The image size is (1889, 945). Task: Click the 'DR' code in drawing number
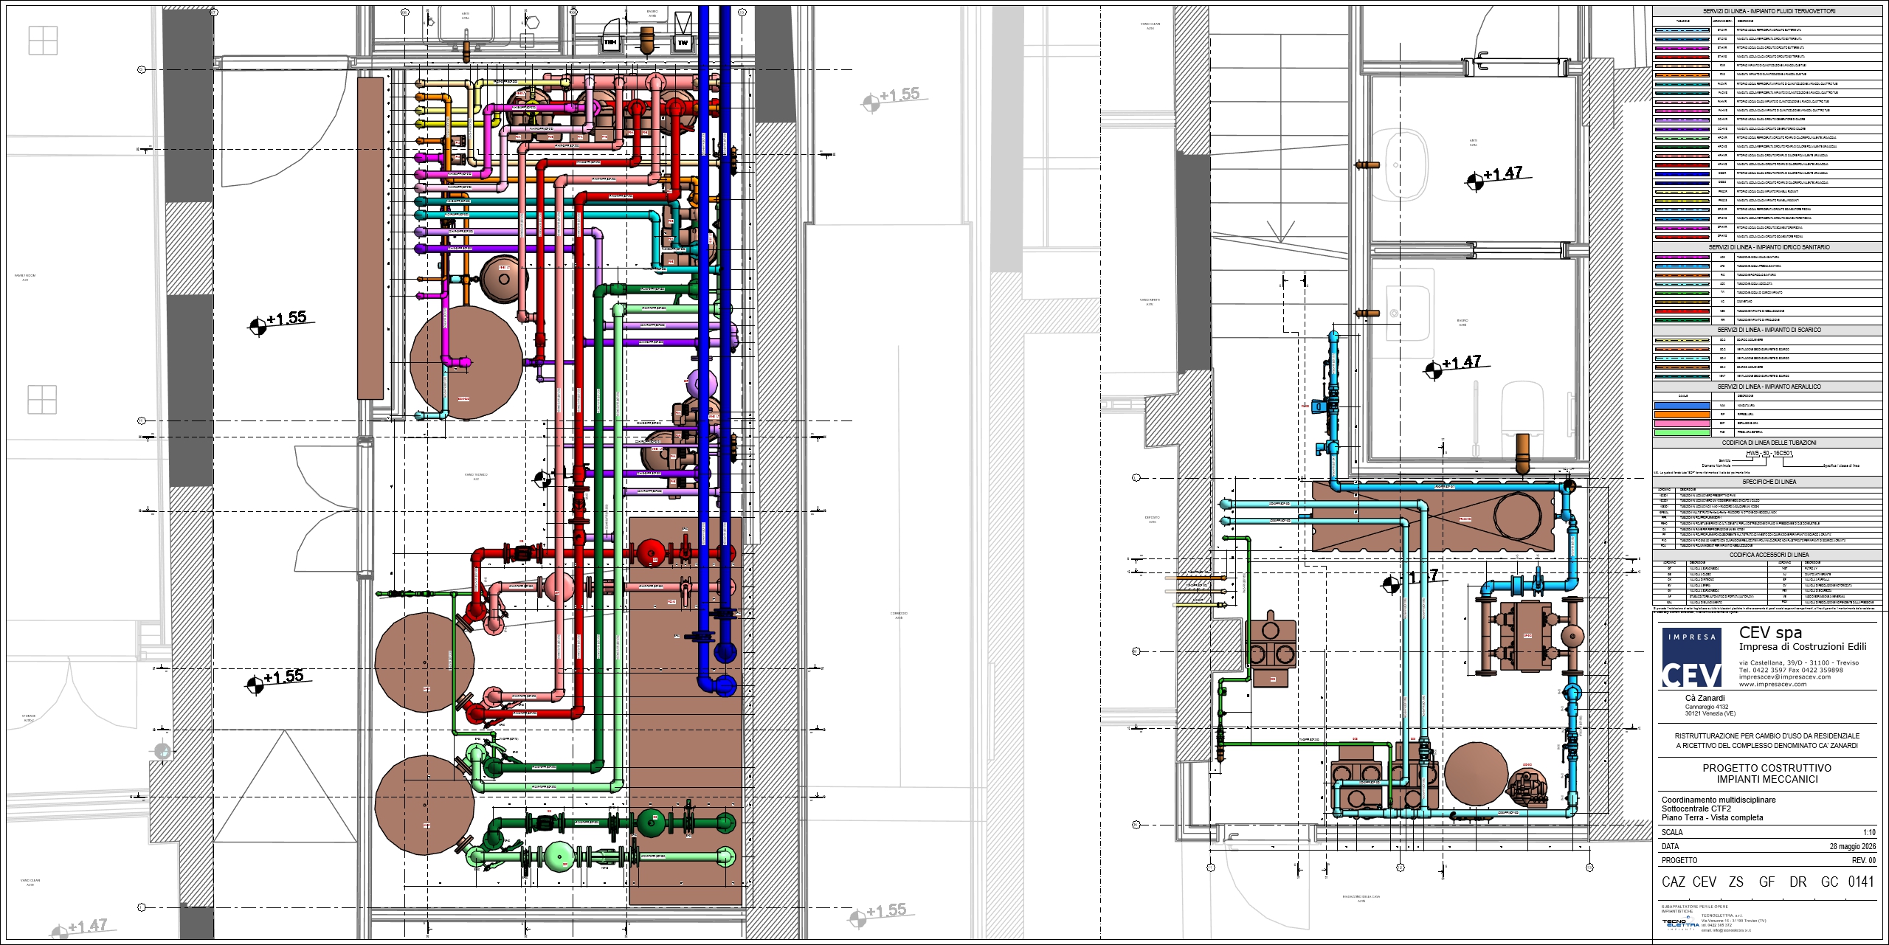pyautogui.click(x=1798, y=882)
